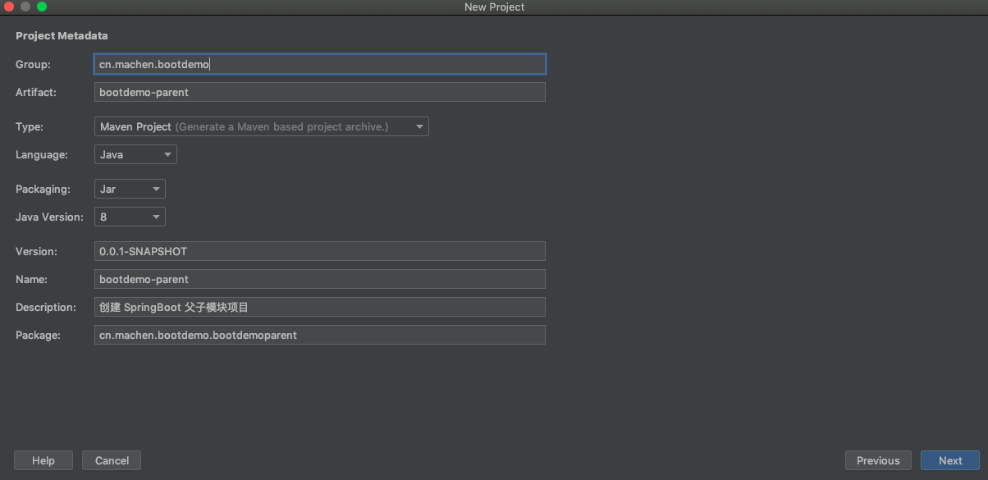Click the New Project window title
988x480 pixels.
pyautogui.click(x=494, y=7)
